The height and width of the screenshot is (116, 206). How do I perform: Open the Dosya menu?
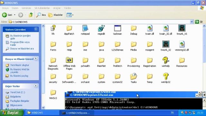pyautogui.click(x=5, y=8)
